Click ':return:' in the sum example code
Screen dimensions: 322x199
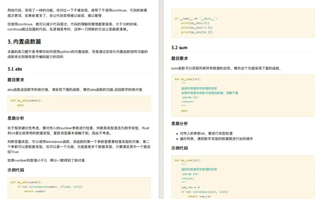[188, 178]
